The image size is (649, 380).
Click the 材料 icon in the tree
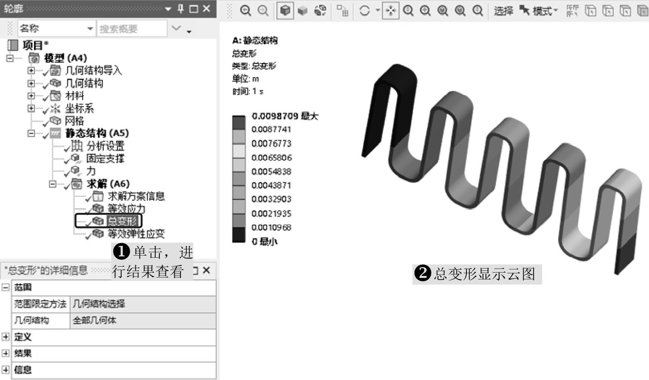coord(55,96)
